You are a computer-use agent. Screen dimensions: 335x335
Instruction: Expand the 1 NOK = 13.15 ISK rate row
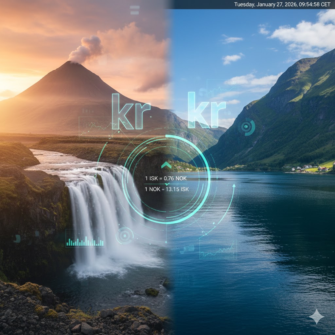pos(167,189)
